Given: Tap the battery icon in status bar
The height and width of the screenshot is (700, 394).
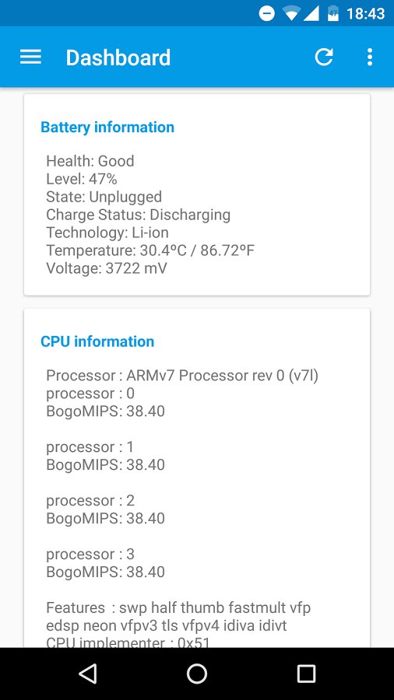Looking at the screenshot, I should pos(332,13).
